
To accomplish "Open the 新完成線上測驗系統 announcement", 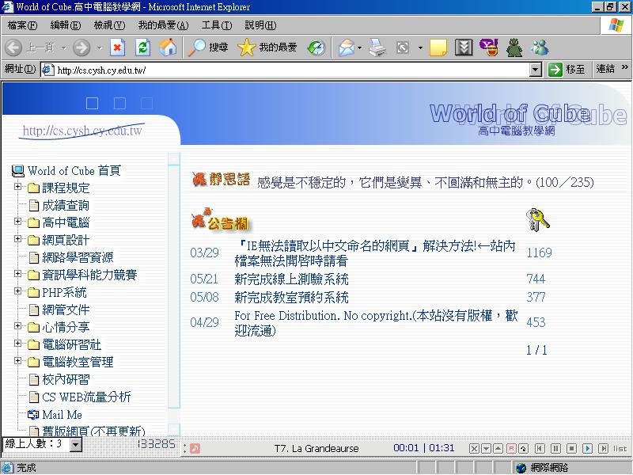I will (291, 279).
